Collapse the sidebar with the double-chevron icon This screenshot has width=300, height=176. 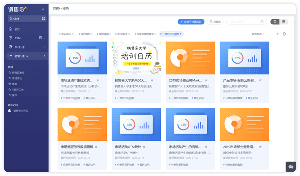(43, 9)
